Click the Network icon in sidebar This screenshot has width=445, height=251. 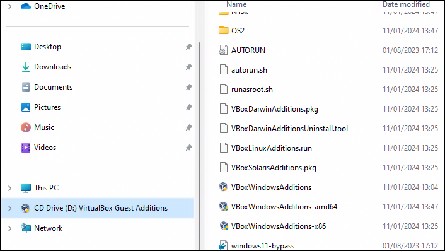pos(26,228)
